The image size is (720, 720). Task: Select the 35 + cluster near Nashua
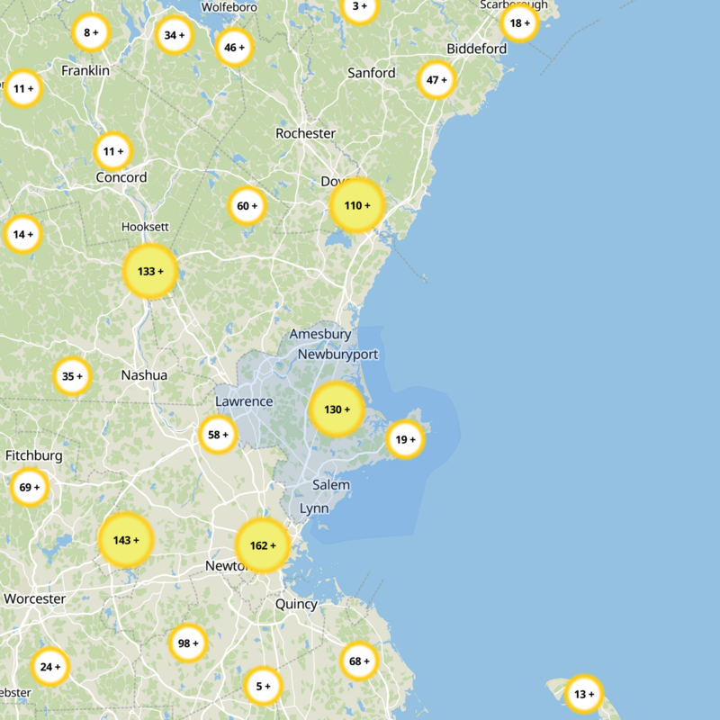click(x=72, y=376)
